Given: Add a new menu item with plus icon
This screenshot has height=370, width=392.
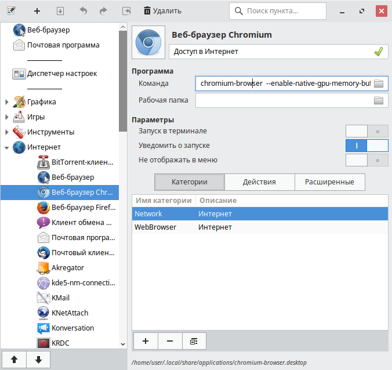Looking at the screenshot, I should click(x=37, y=11).
